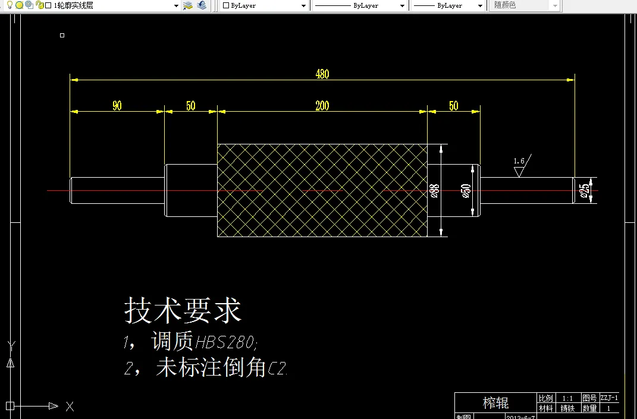Expand the linetype ByLayer dropdown

click(x=403, y=5)
